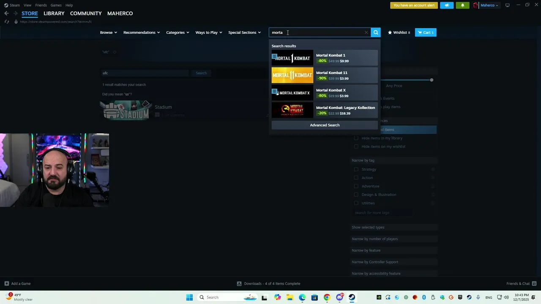
Task: Switch to the LIBRARY tab
Action: pos(54,14)
